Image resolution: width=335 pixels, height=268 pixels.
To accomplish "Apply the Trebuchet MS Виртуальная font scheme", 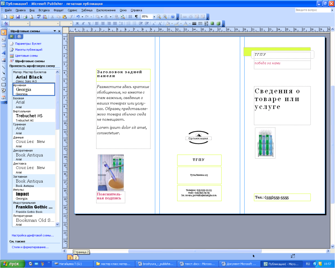I will click(x=34, y=116).
